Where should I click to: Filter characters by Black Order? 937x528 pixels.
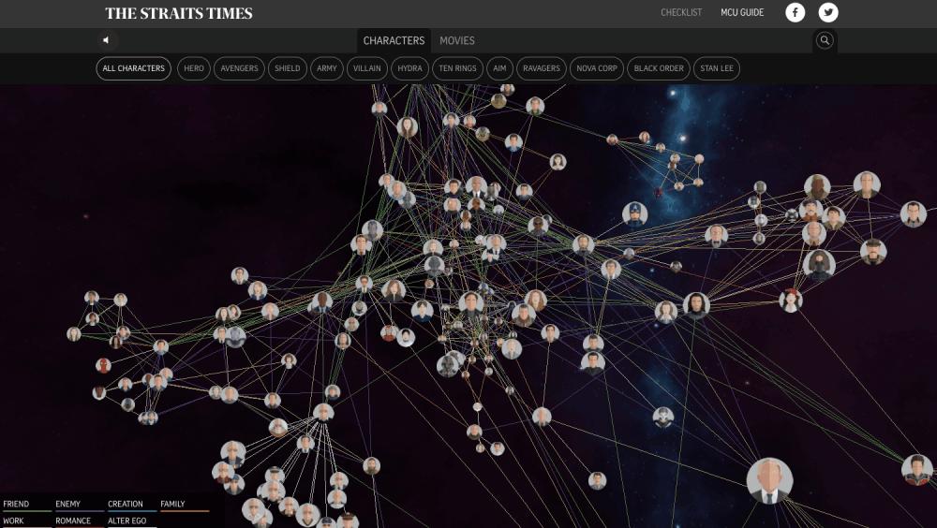[659, 68]
